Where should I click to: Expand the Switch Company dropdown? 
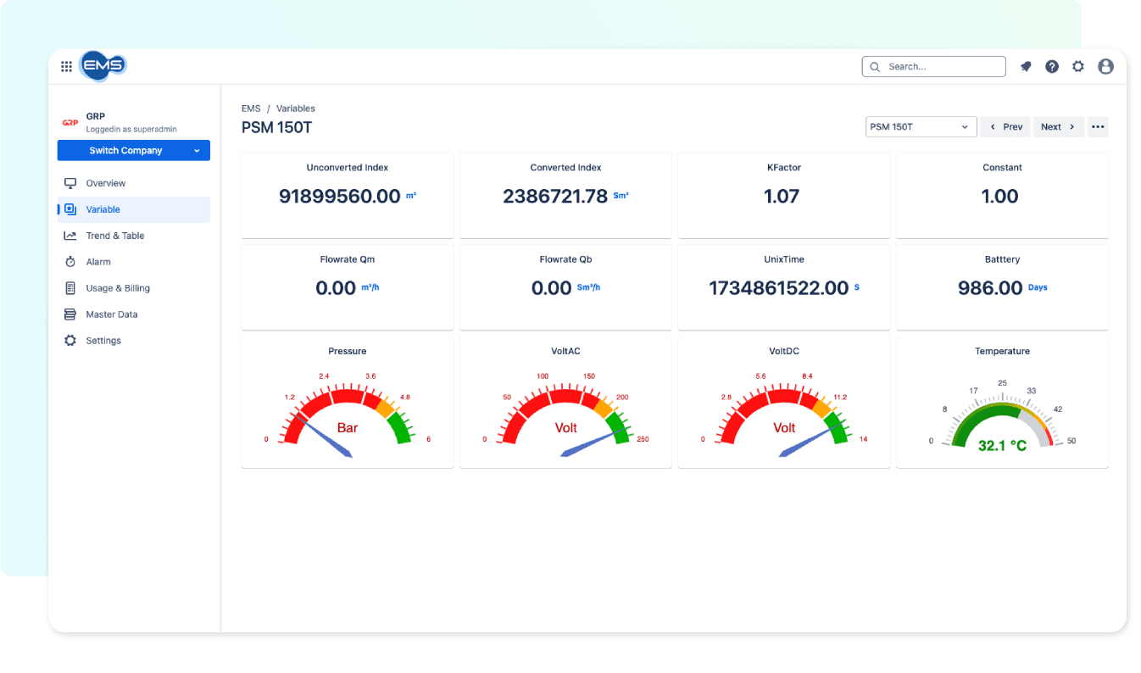click(134, 151)
